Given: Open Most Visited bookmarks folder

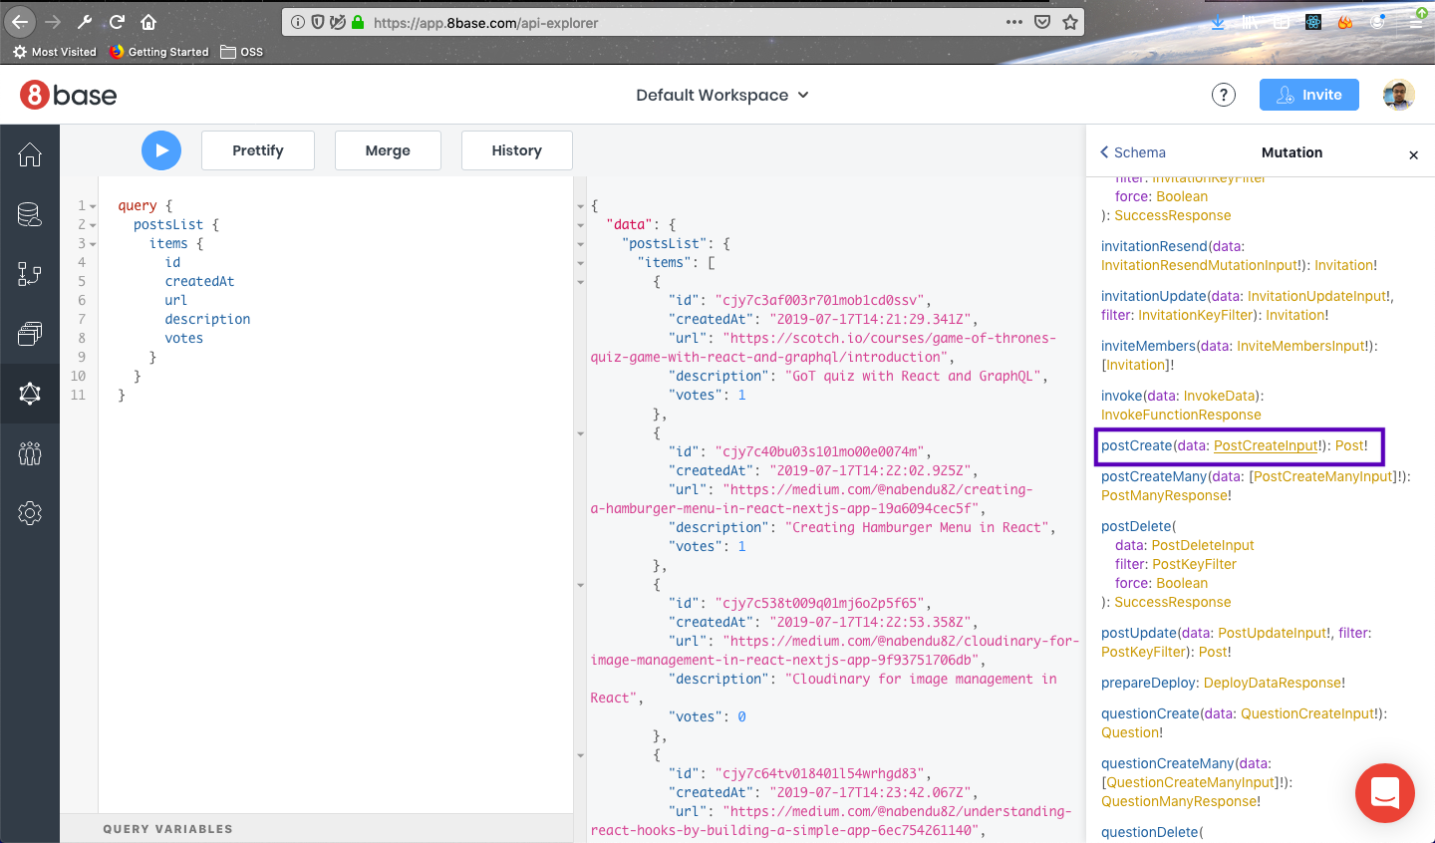Looking at the screenshot, I should click(x=55, y=52).
